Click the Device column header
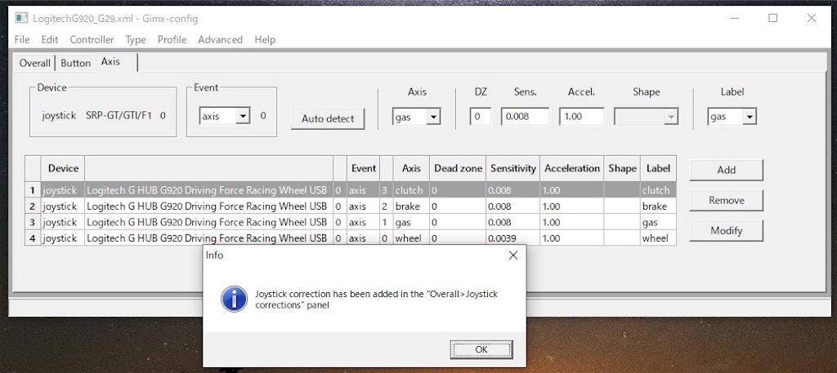The height and width of the screenshot is (373, 837). pos(63,168)
